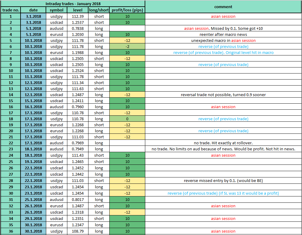
Task: Click the level cell 112.39
Action: coord(78,16)
